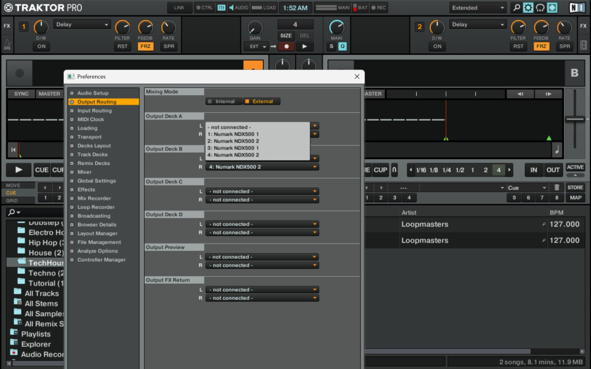Click the BAT battery indicator

(x=360, y=8)
